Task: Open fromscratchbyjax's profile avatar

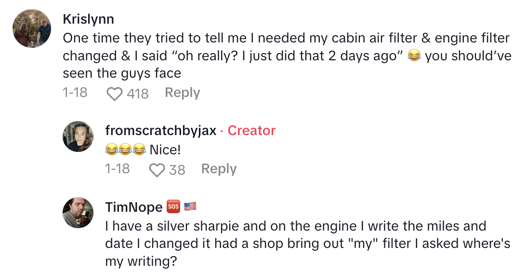Action: (x=78, y=136)
